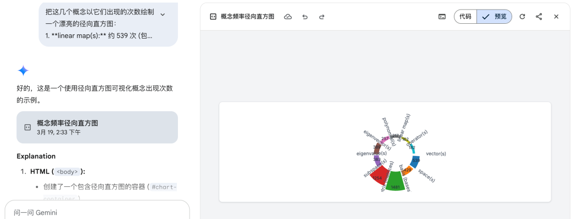The image size is (572, 219).
Task: Expand the user prompt with chevron arrow
Action: [x=163, y=14]
